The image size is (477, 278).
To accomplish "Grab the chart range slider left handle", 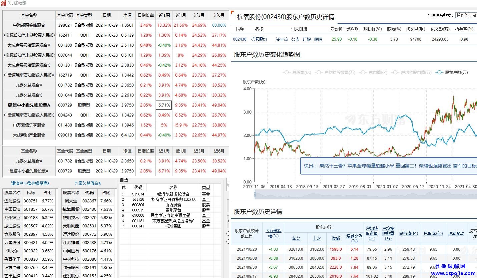I will click(x=255, y=194).
